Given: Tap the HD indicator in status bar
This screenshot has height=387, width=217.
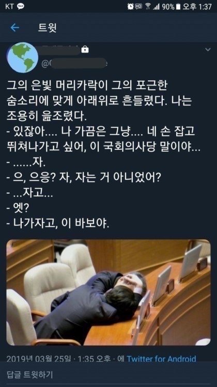Looking at the screenshot, I should click(139, 6).
